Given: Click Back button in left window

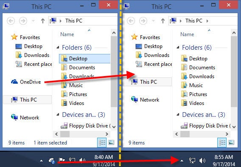Looking at the screenshot, I should click(x=11, y=21).
